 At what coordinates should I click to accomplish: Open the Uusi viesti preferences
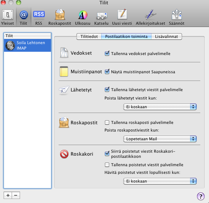click(x=122, y=17)
